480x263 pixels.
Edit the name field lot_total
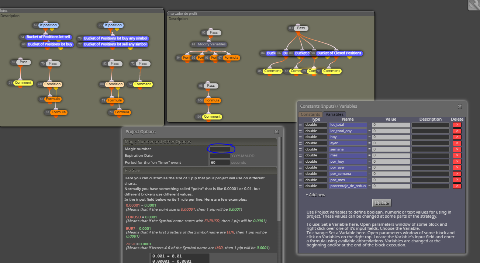pos(348,125)
